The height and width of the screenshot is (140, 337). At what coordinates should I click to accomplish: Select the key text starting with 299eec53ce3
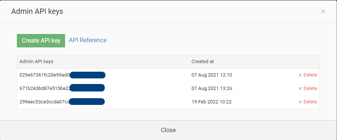(45, 102)
